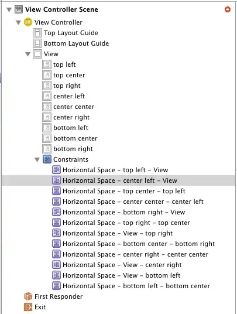Collapse the Constraints disclosure triangle
The height and width of the screenshot is (314, 237).
[x=37, y=159]
